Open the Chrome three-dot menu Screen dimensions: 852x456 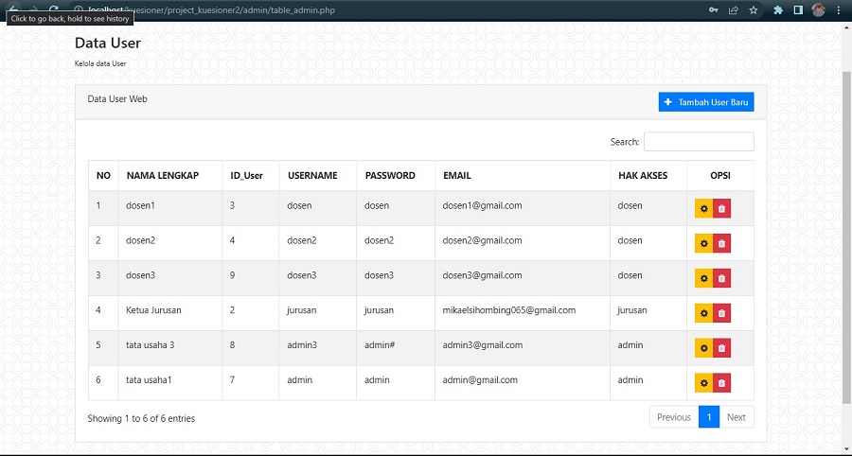(839, 9)
